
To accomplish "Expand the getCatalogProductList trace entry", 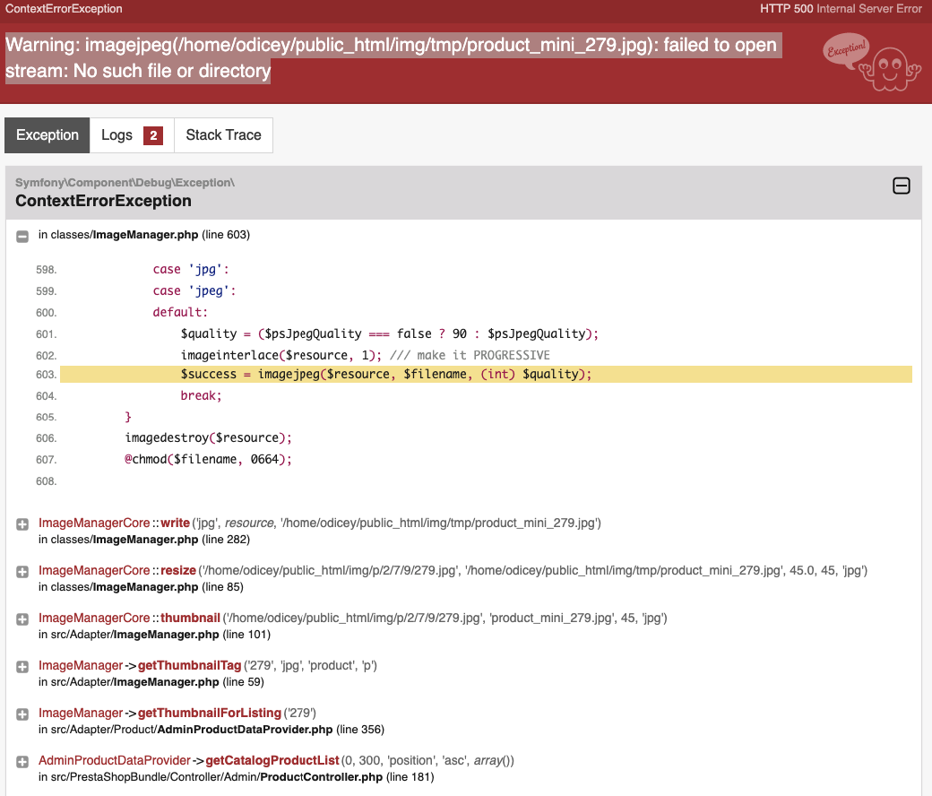I will coord(22,762).
